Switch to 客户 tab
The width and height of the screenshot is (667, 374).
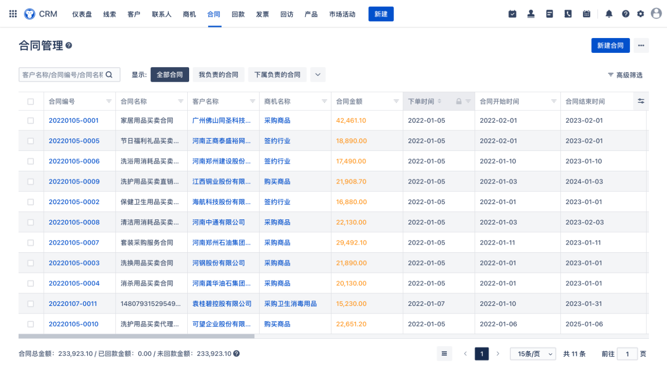coord(134,14)
